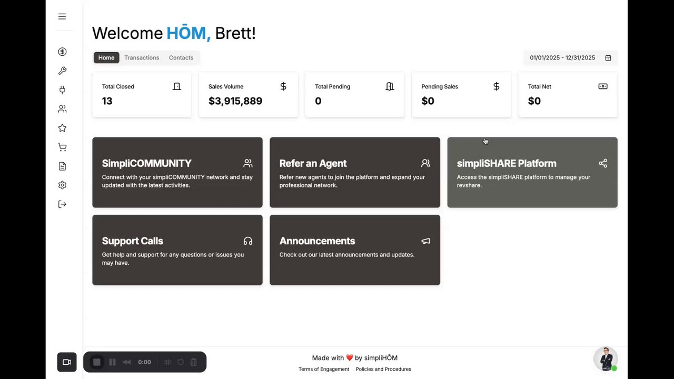Pause the screen recording
This screenshot has height=379, width=674.
point(112,362)
